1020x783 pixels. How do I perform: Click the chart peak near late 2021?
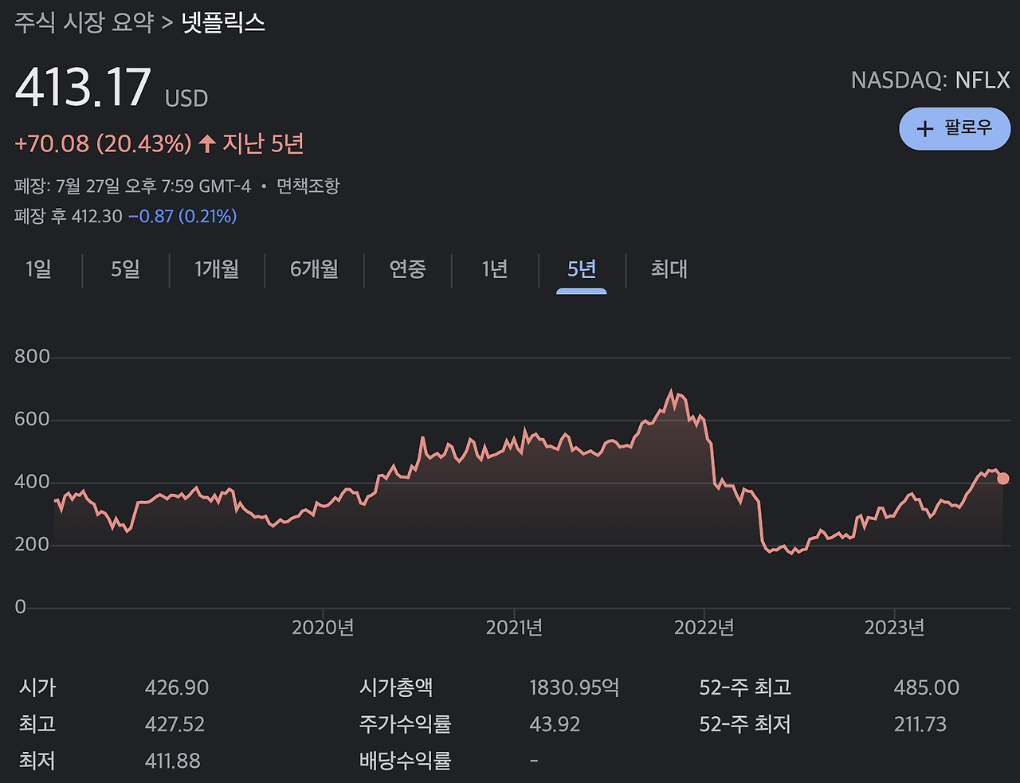pyautogui.click(x=671, y=391)
